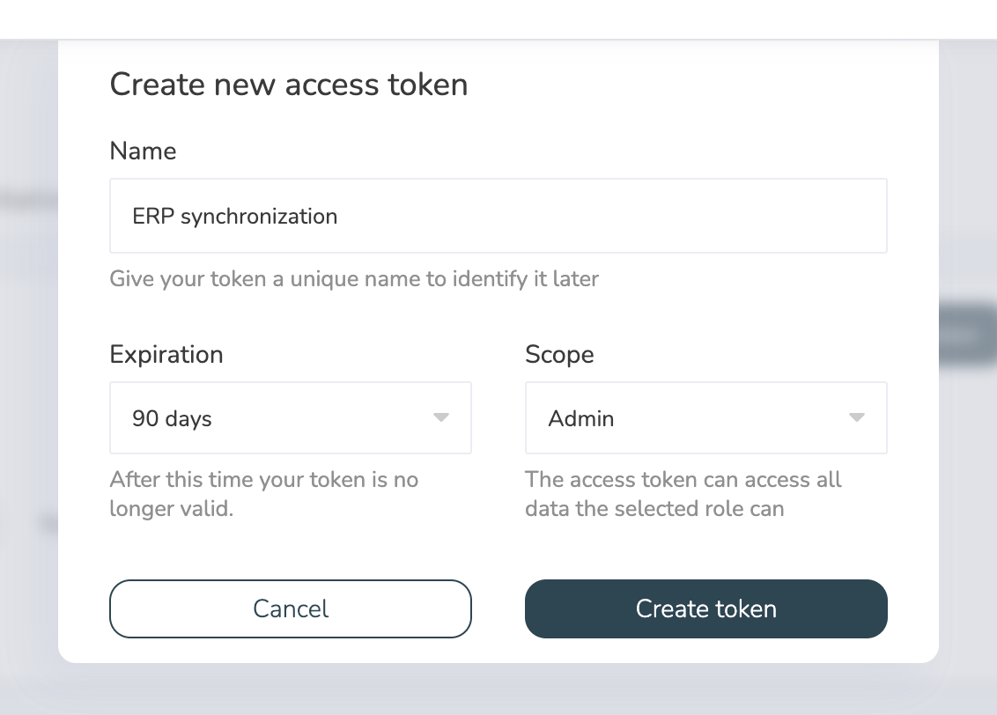This screenshot has height=715, width=997.
Task: Click the Expiration dropdown chevron arrow
Action: [x=441, y=417]
